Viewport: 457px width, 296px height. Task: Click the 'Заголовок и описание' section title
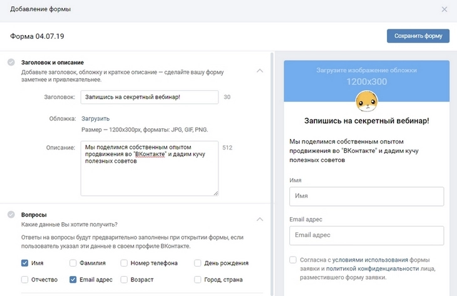click(x=53, y=63)
